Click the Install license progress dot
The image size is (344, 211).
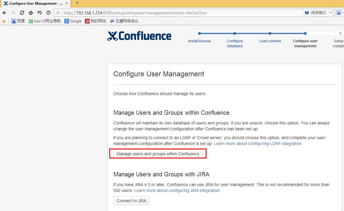pos(199,33)
